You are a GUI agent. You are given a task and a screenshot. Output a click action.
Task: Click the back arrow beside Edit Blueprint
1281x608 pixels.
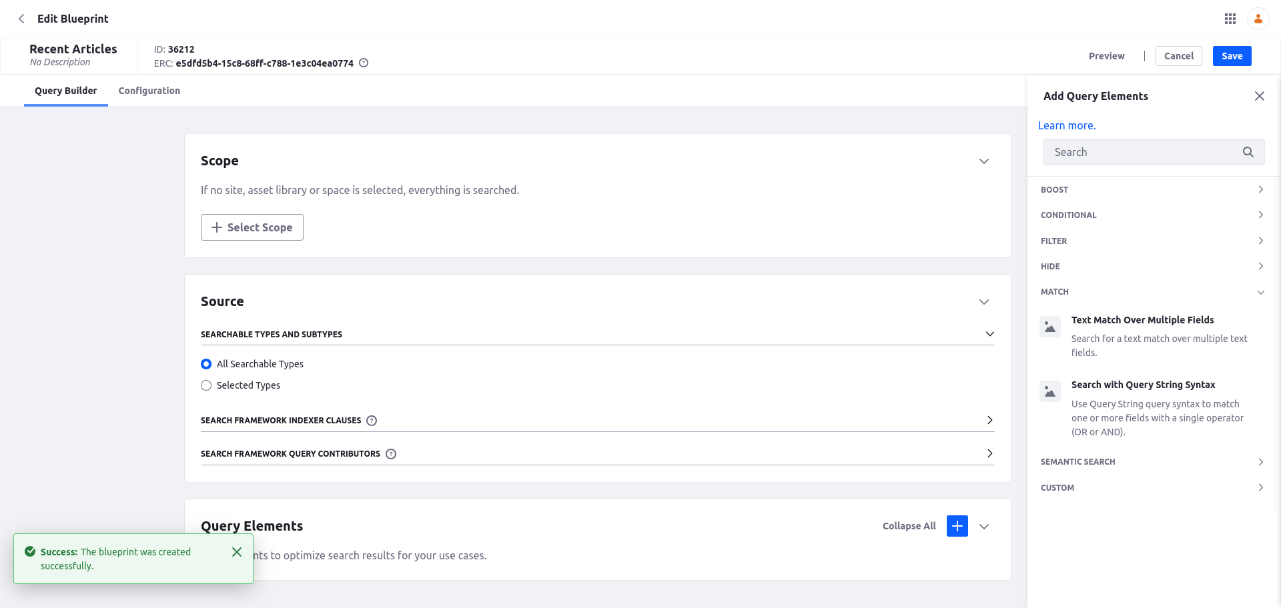click(x=21, y=19)
